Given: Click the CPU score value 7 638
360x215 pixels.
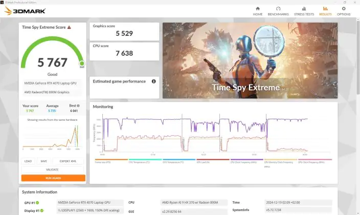Looking at the screenshot, I should point(124,53).
